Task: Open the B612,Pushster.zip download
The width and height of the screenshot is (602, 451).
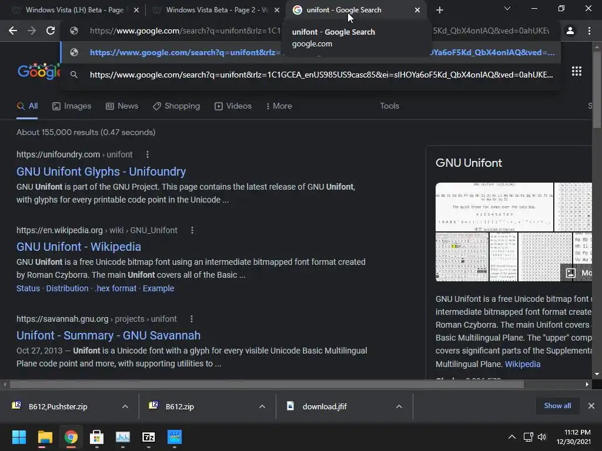Action: coord(58,406)
